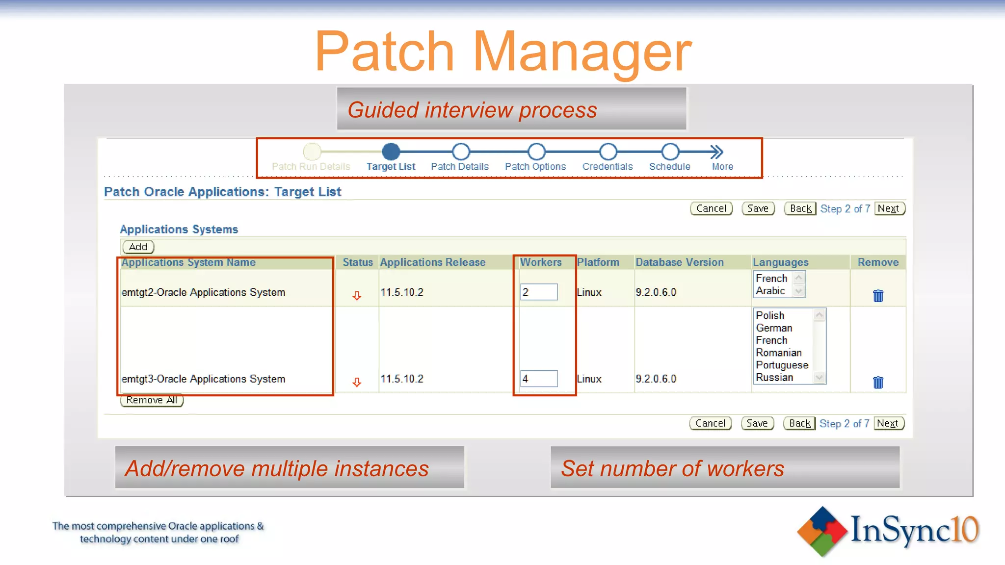
Task: Click the Status column header
Action: coord(358,262)
